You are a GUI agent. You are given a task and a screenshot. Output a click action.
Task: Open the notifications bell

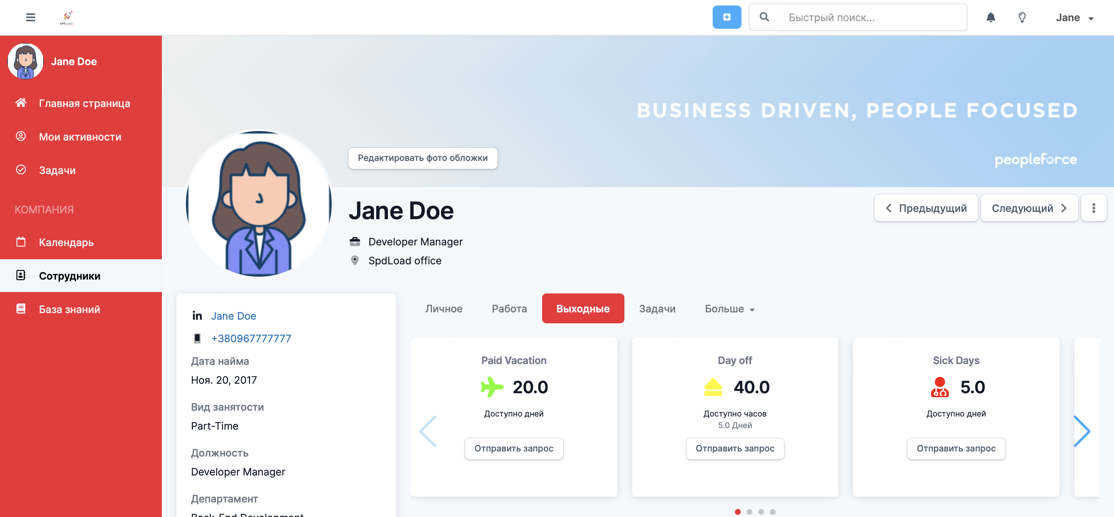pos(990,17)
